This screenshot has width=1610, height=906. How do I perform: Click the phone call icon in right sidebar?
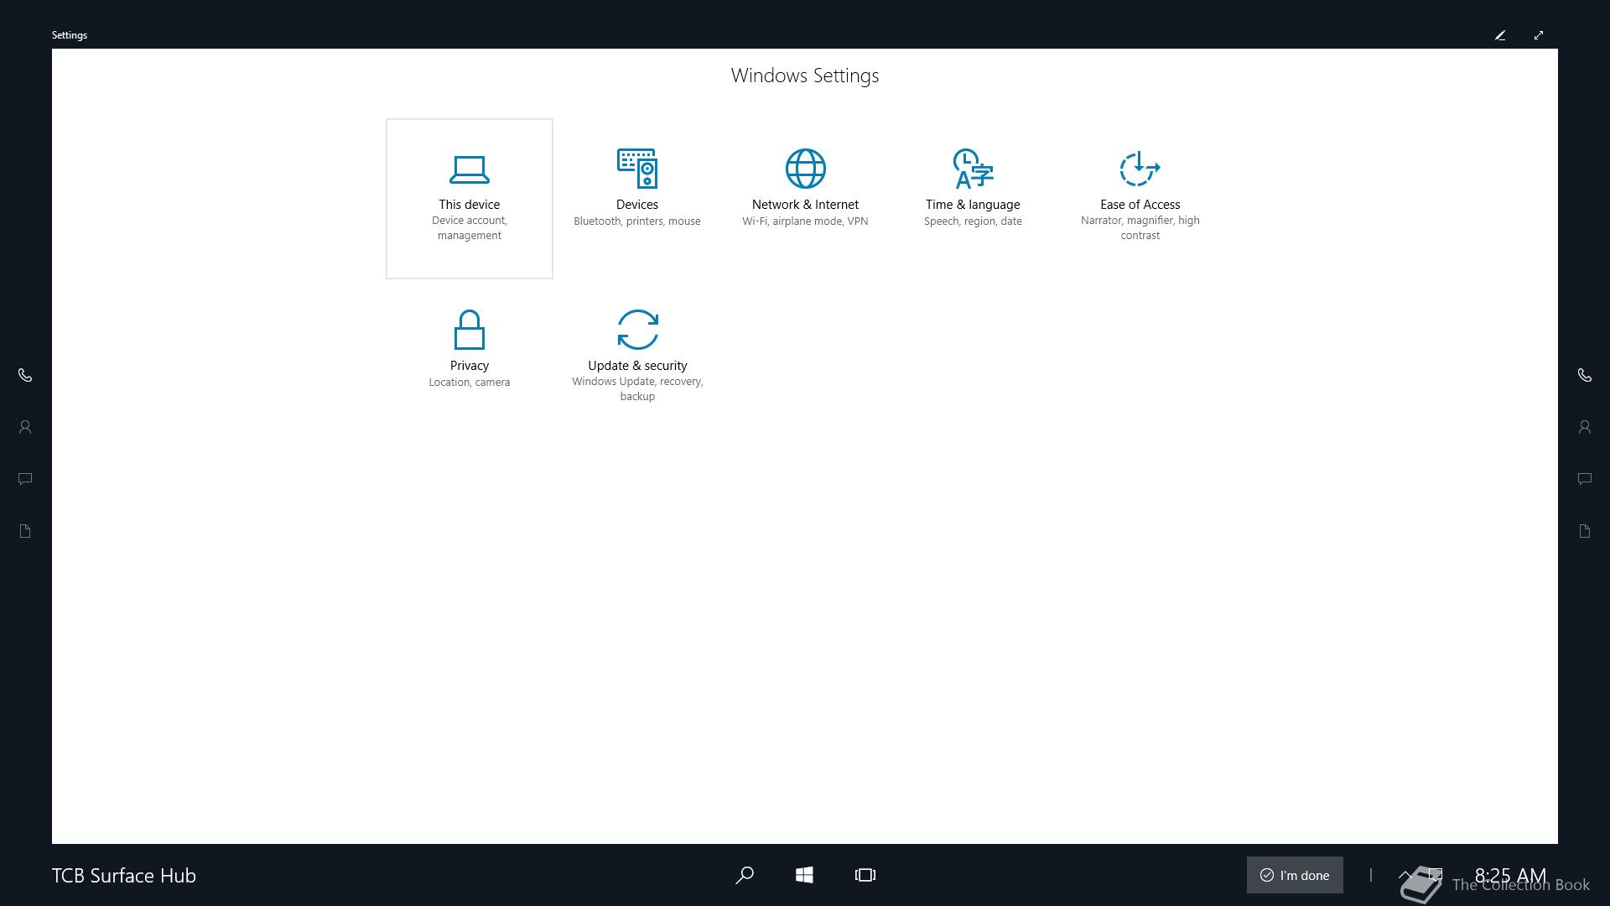tap(1584, 375)
